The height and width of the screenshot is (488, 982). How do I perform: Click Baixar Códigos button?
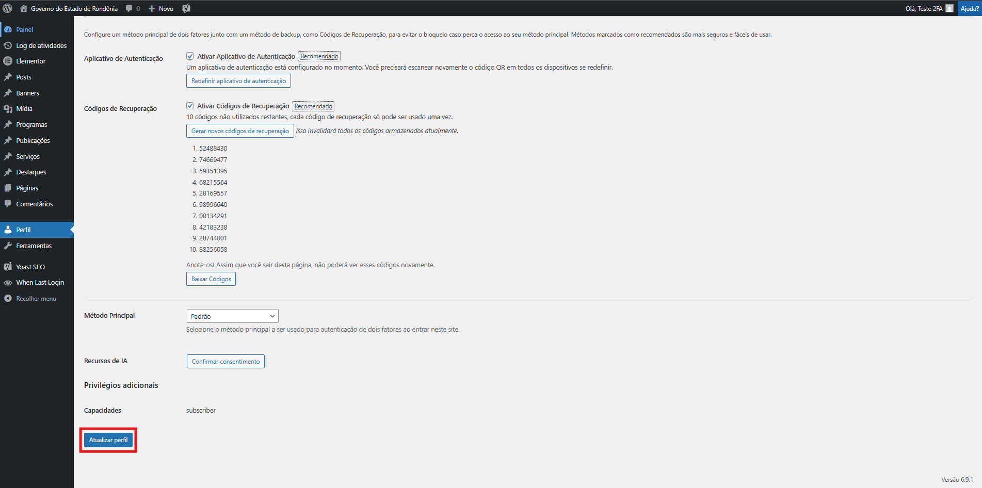coord(211,279)
